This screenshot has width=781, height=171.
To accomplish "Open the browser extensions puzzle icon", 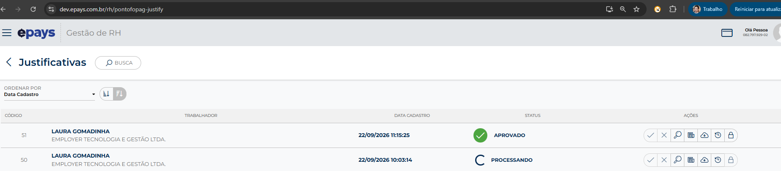I will 673,9.
